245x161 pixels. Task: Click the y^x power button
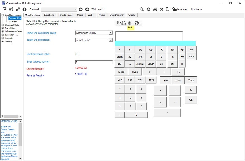coord(140,80)
